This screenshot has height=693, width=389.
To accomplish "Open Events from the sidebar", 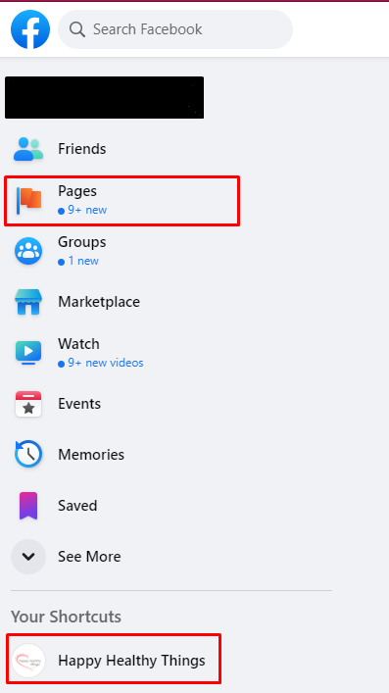I will (79, 404).
